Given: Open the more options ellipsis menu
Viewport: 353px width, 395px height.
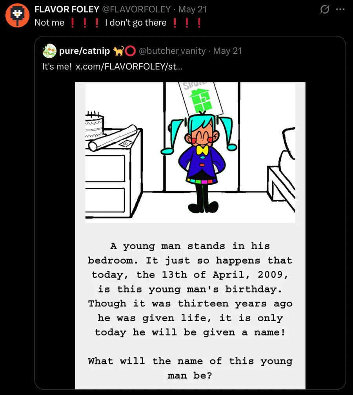Looking at the screenshot, I should click(x=340, y=9).
